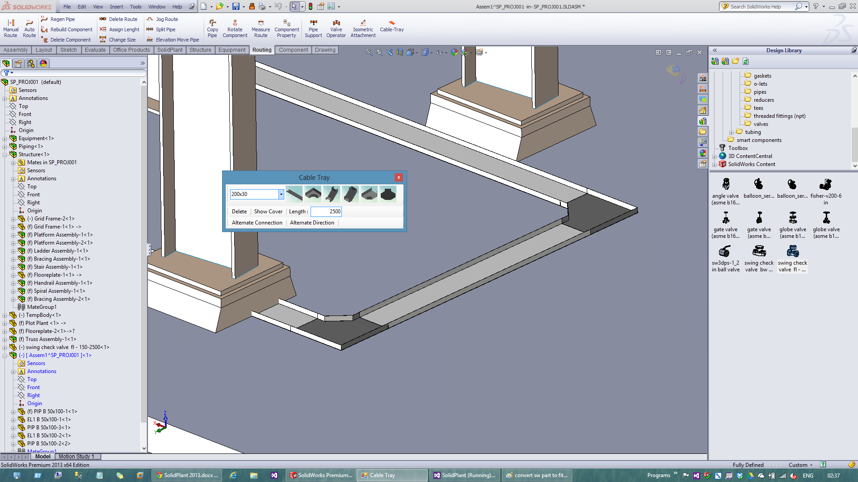Click Edit Appearance color ball icon

[454, 52]
